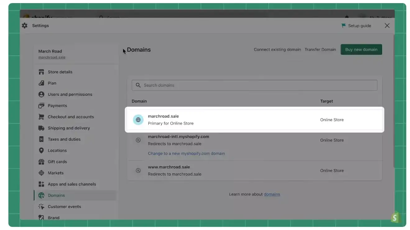
Task: Click the globe icon beside marchroad.sale
Action: coord(138,120)
